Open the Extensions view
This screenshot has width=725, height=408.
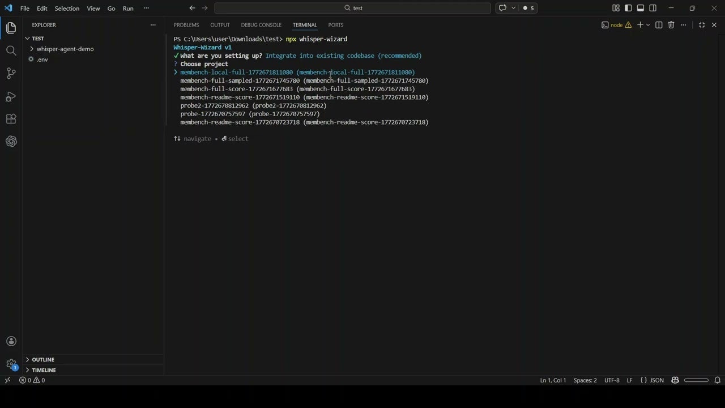11,119
